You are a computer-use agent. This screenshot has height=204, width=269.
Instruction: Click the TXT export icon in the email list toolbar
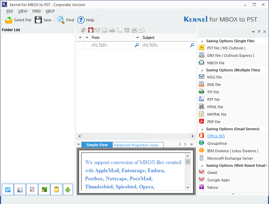point(112,30)
